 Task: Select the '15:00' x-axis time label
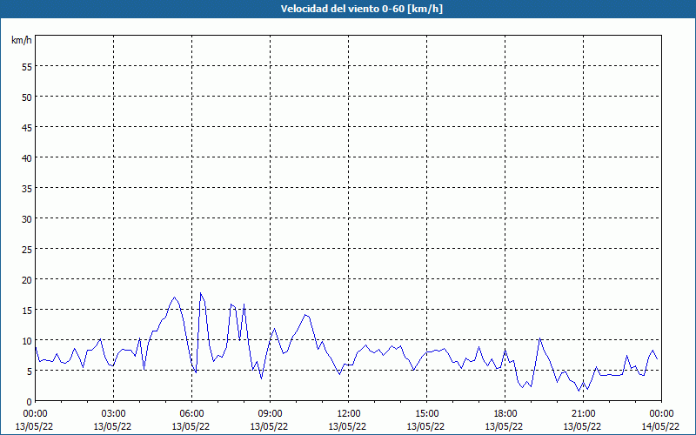coord(426,414)
